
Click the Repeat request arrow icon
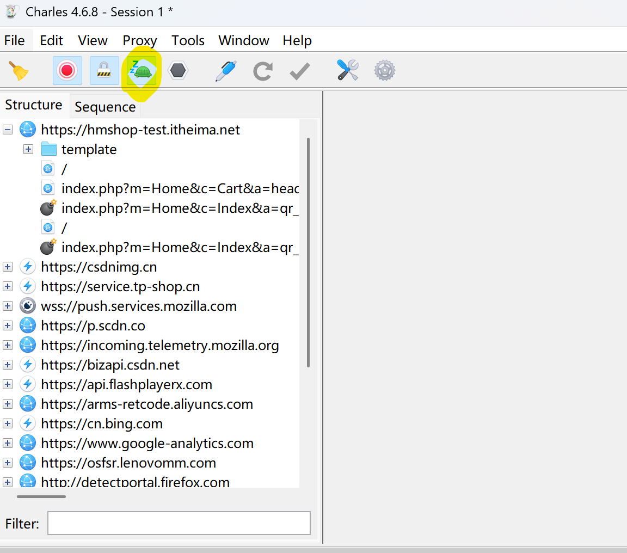click(263, 71)
